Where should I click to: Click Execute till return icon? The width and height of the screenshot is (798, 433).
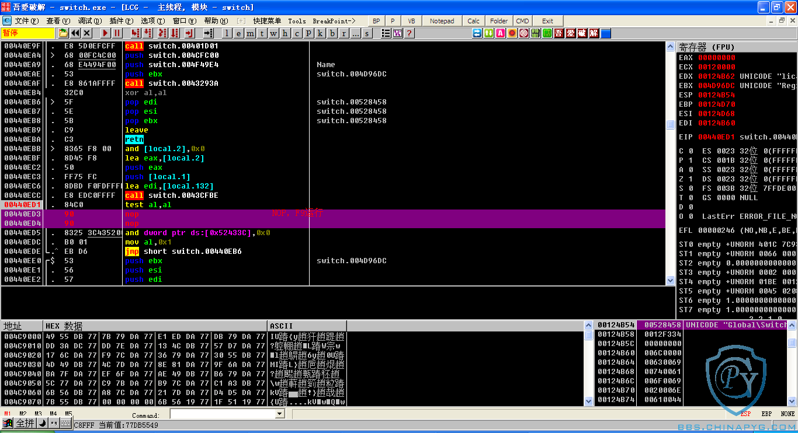pos(190,33)
